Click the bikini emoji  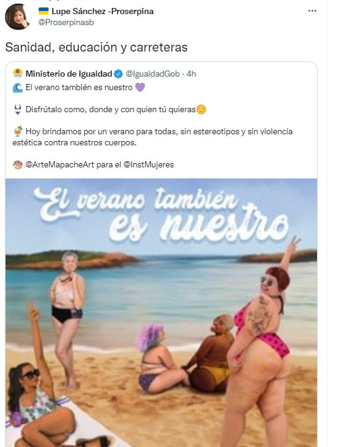tap(18, 110)
